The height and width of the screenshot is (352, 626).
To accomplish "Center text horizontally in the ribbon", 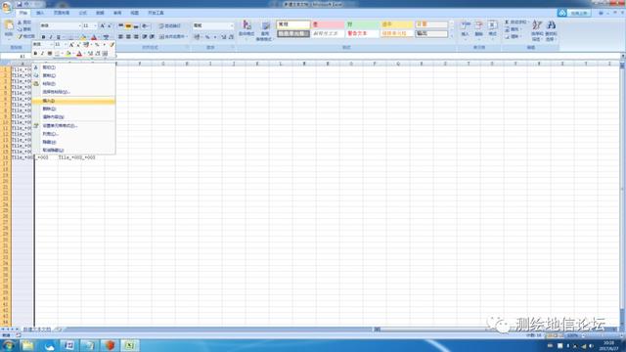I will 128,37.
